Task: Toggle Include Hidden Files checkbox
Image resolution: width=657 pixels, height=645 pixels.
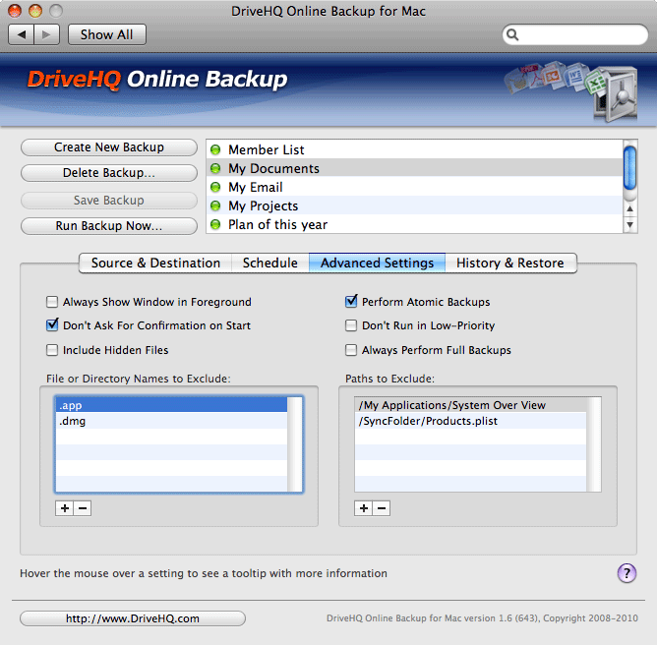Action: point(52,350)
